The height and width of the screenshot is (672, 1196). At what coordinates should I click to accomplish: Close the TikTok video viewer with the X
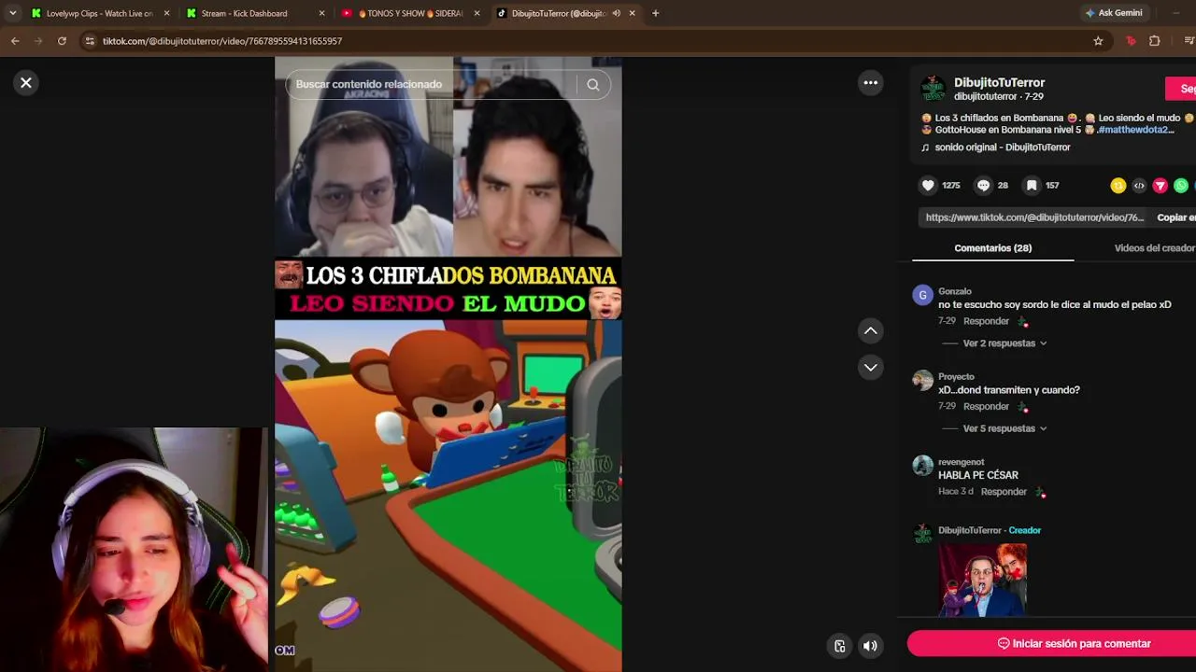coord(26,83)
